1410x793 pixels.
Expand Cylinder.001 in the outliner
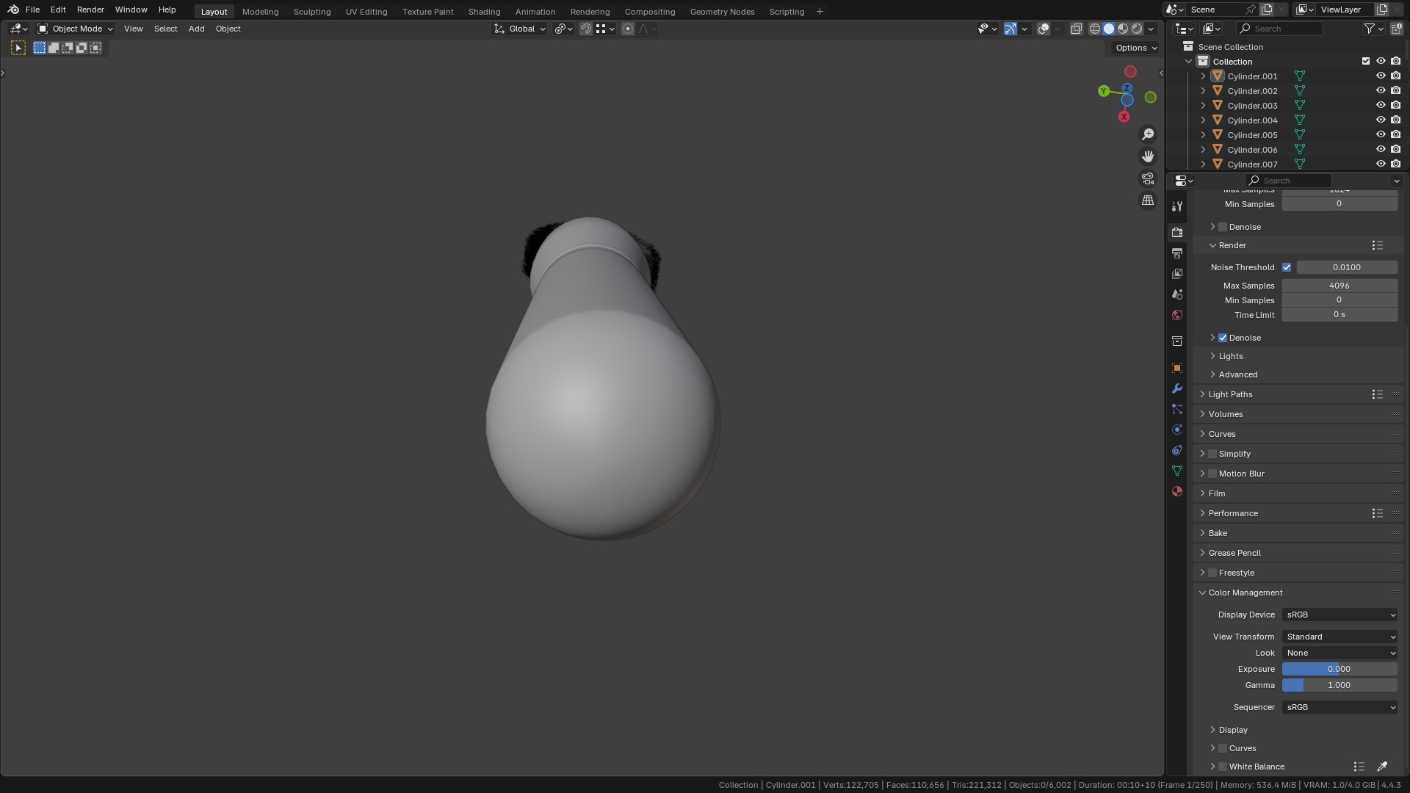pyautogui.click(x=1203, y=76)
